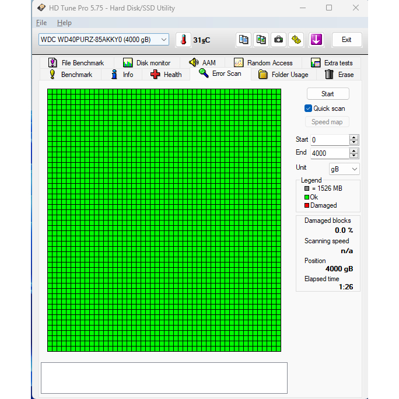
Task: Click the Exit button
Action: (x=346, y=40)
